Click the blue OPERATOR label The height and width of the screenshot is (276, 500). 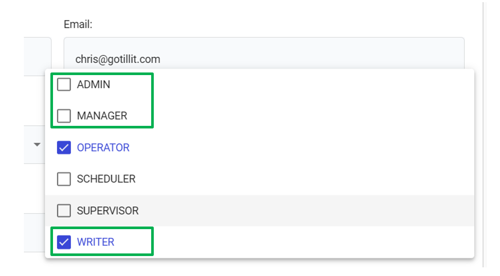pyautogui.click(x=103, y=148)
